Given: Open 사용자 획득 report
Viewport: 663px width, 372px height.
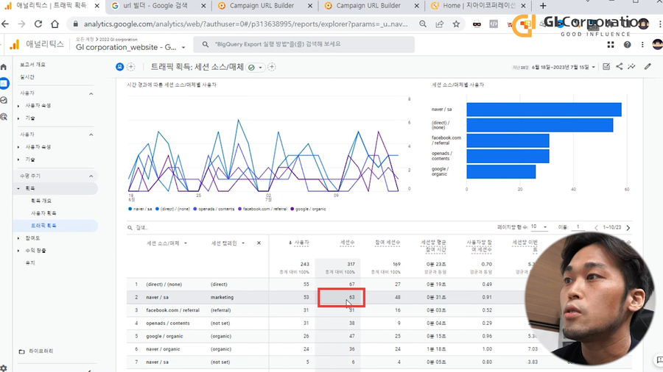Looking at the screenshot, I should (x=43, y=213).
